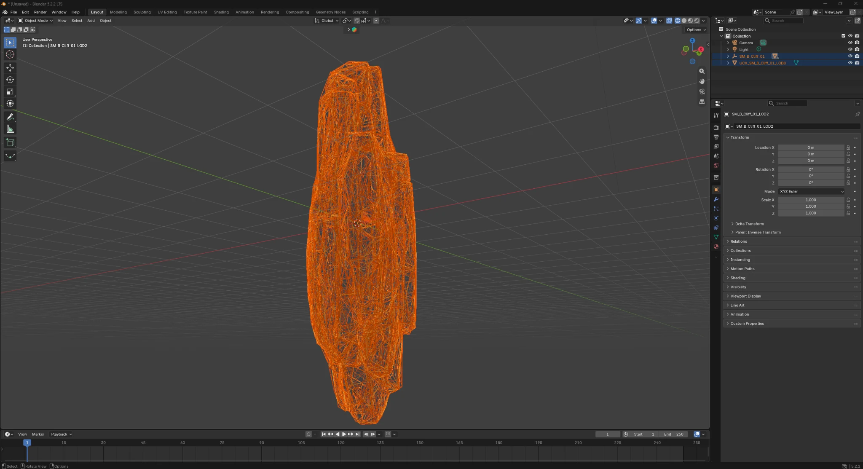Open the Playback popover in timeline
The image size is (863, 469).
61,434
